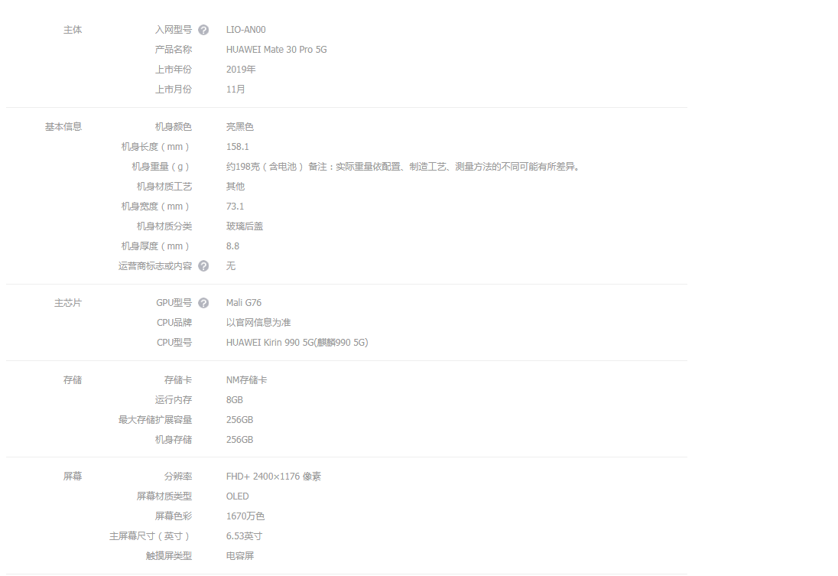Click the 最大存储扩展容量 label
This screenshot has height=576, width=838.
pos(155,420)
